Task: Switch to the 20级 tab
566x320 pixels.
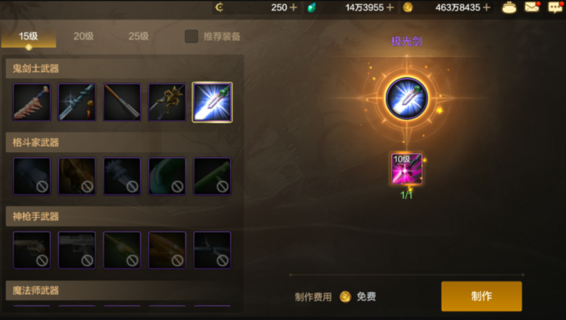Action: [83, 36]
